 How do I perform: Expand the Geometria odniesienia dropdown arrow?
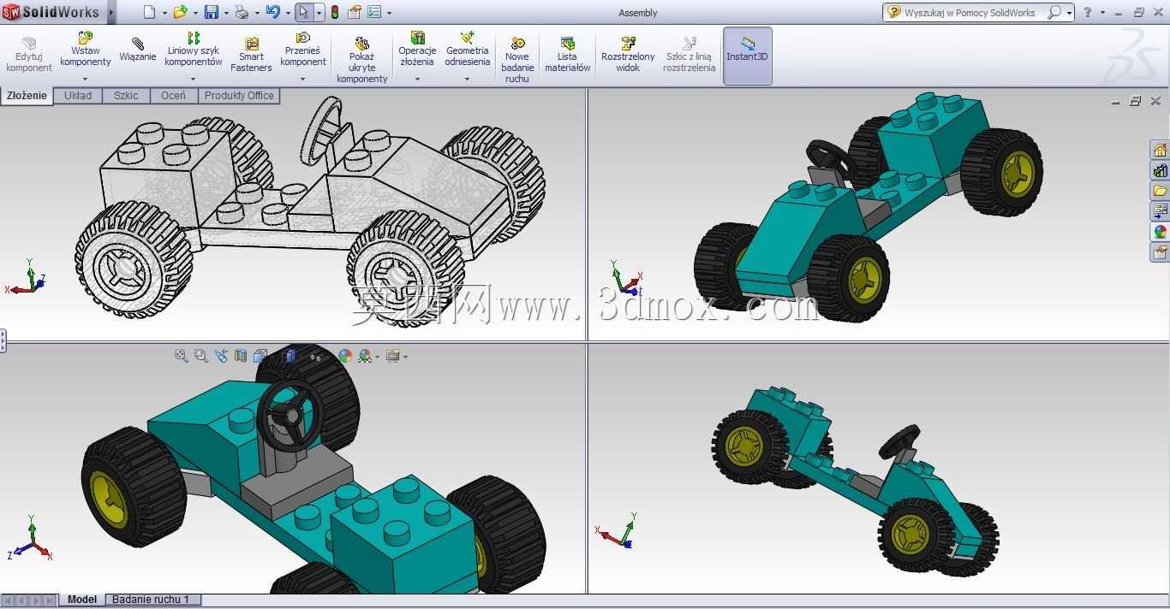click(467, 80)
